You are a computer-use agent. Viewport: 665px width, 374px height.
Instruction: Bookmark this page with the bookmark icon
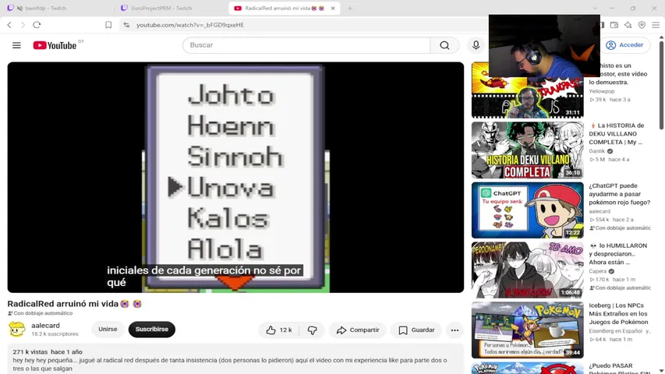click(x=108, y=25)
